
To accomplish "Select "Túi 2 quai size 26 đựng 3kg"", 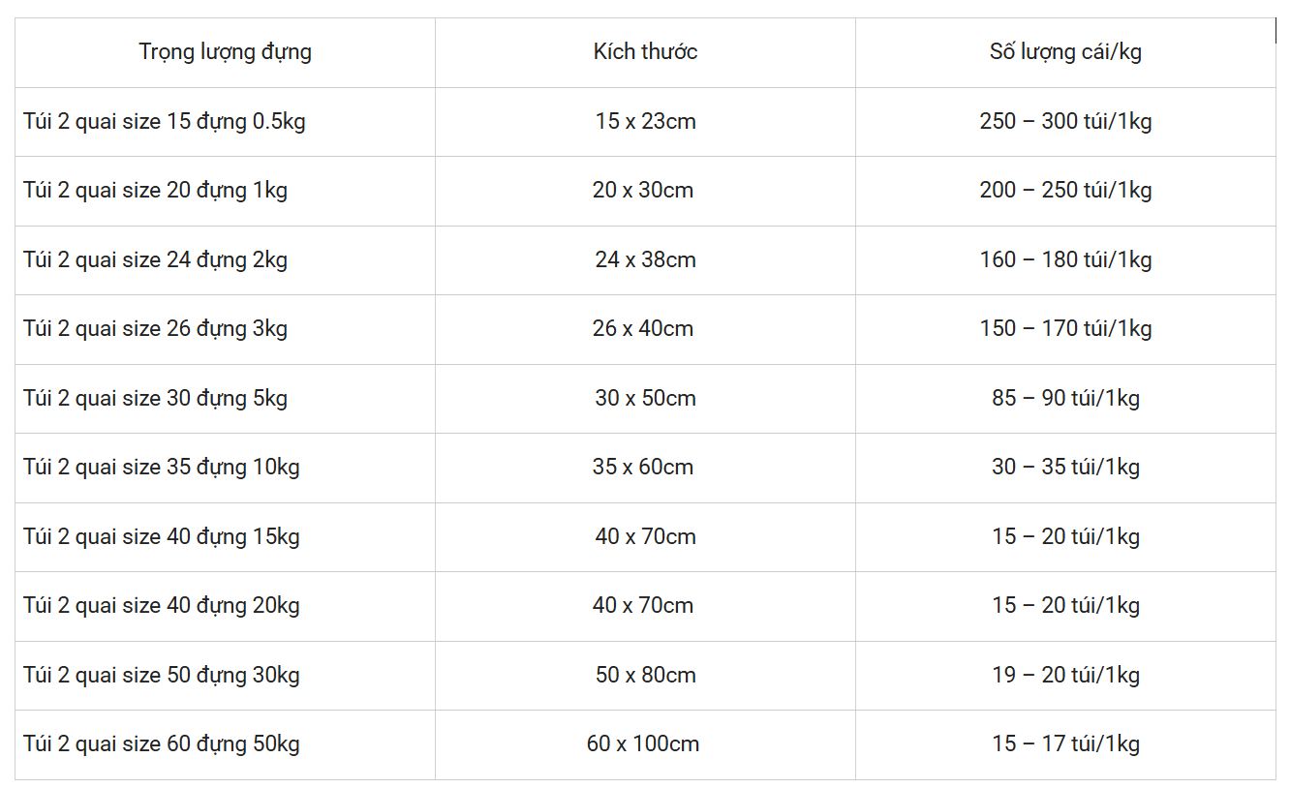I will [156, 329].
